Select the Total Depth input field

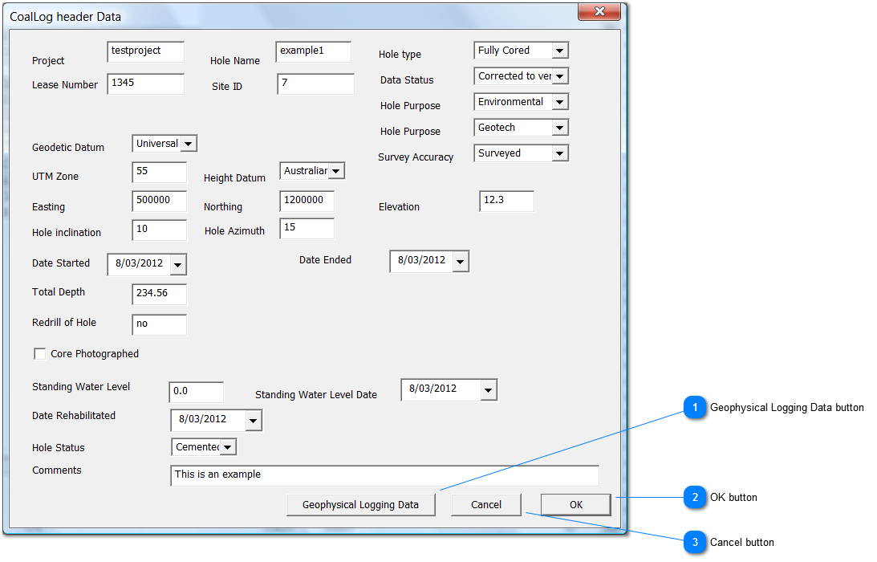click(159, 294)
